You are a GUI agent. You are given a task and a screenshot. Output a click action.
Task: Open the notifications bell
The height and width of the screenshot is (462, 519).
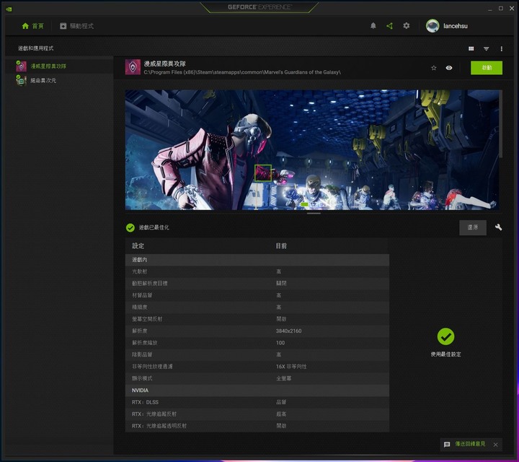[373, 26]
